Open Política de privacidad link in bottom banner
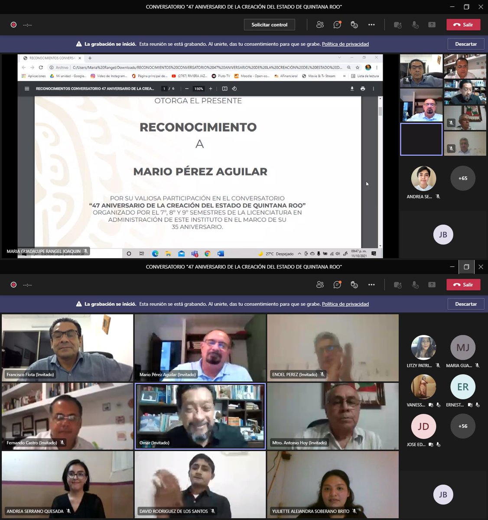This screenshot has height=520, width=488. click(345, 304)
